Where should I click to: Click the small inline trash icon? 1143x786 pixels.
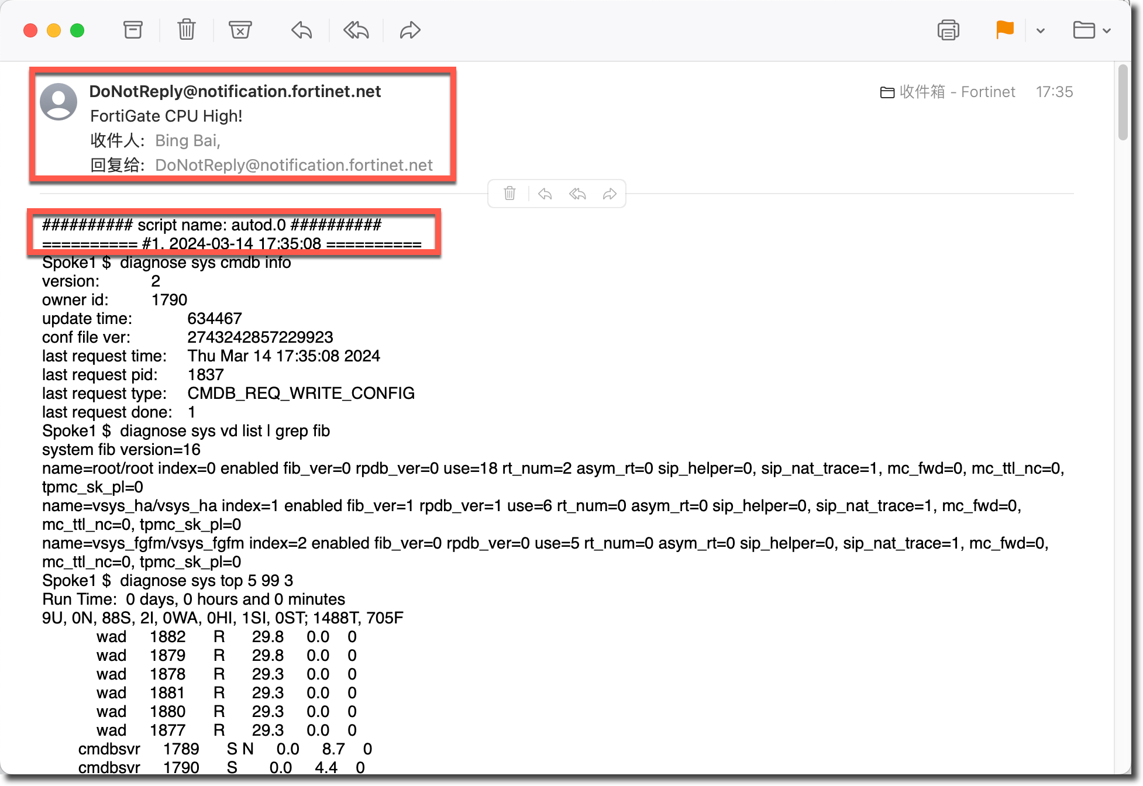coord(509,194)
